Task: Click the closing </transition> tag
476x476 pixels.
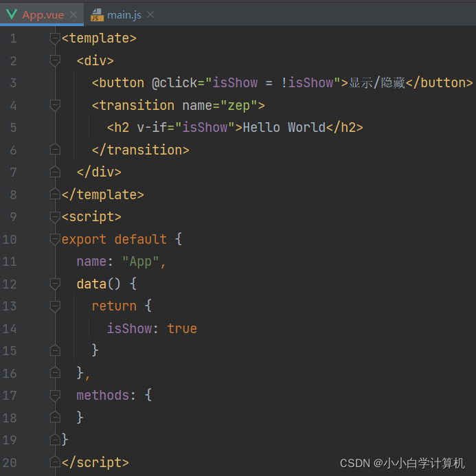Action: pyautogui.click(x=141, y=150)
